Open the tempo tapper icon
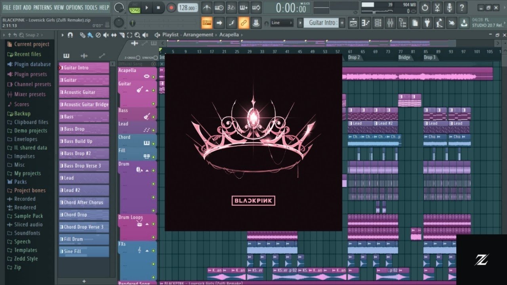 coord(439,23)
